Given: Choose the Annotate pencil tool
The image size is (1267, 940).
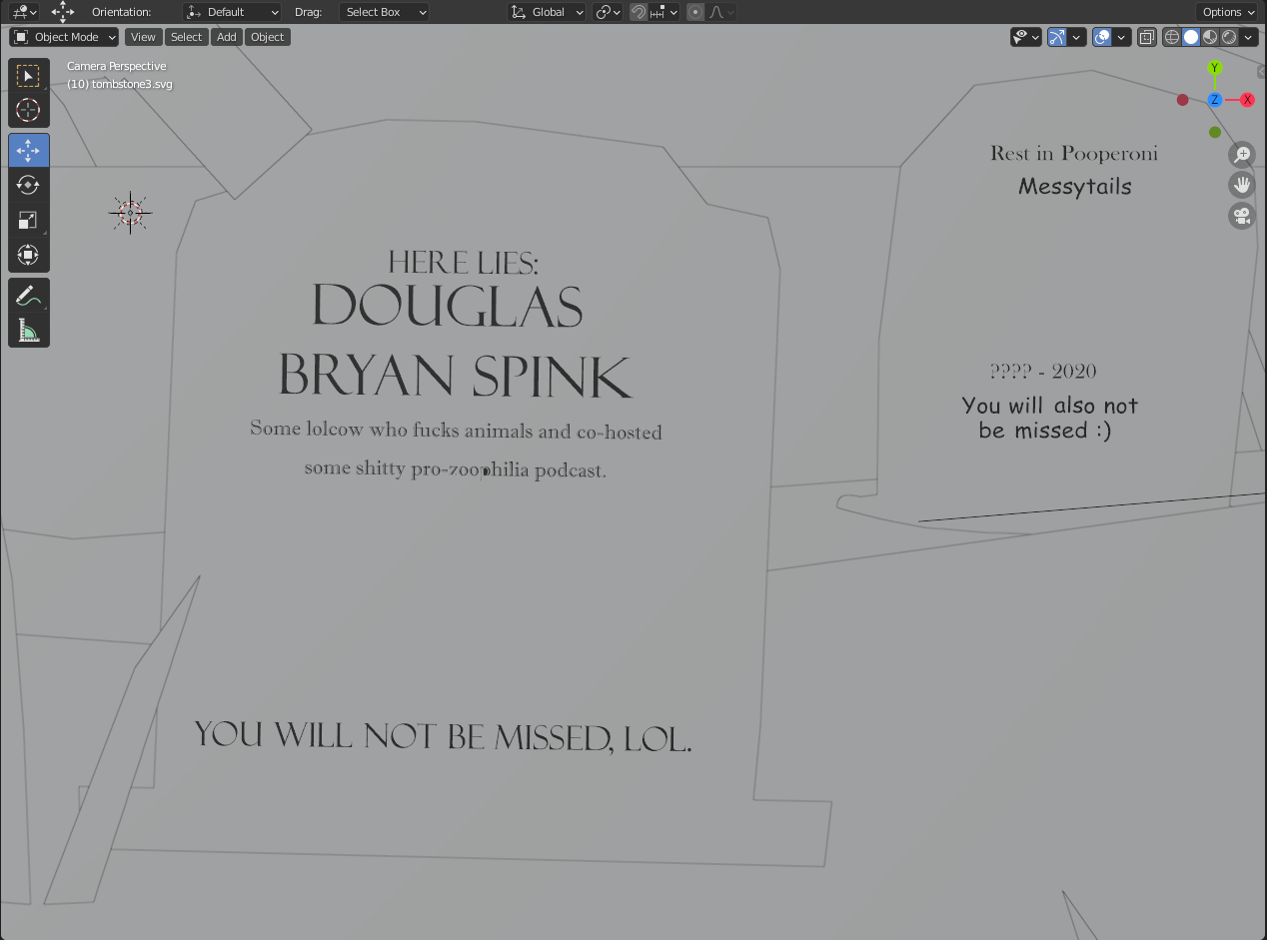Looking at the screenshot, I should [28, 296].
